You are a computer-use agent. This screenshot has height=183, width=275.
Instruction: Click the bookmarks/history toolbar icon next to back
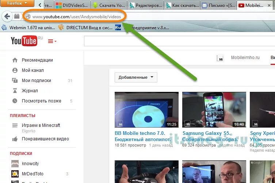(17, 16)
